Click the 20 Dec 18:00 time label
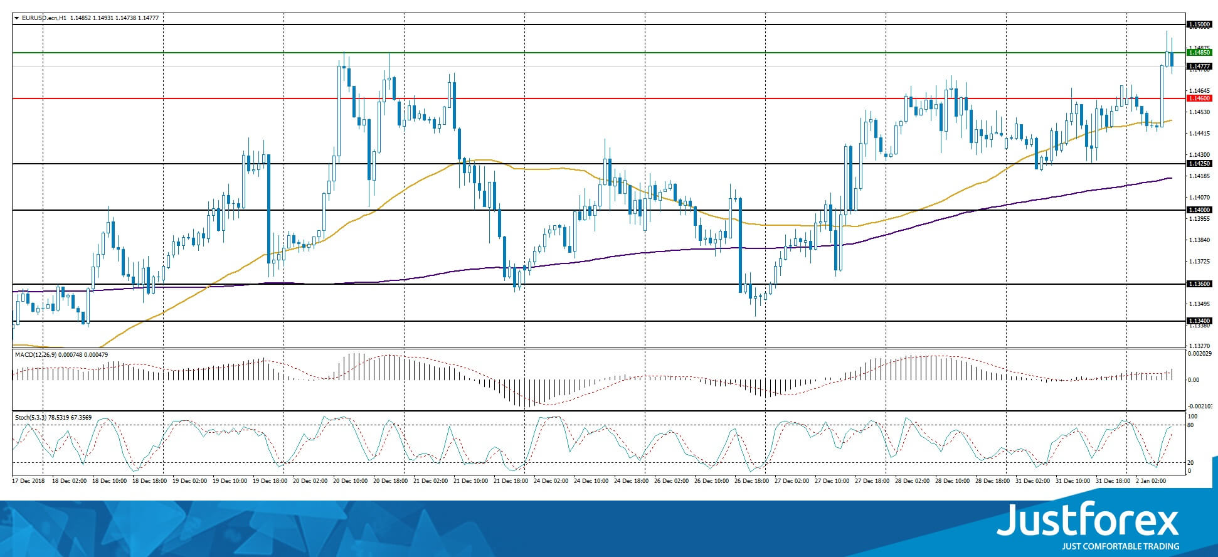This screenshot has width=1218, height=557. pyautogui.click(x=390, y=481)
